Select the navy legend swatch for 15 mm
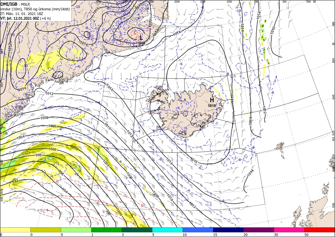Viewport: 335px width, 237px height. pyautogui.click(x=228, y=230)
